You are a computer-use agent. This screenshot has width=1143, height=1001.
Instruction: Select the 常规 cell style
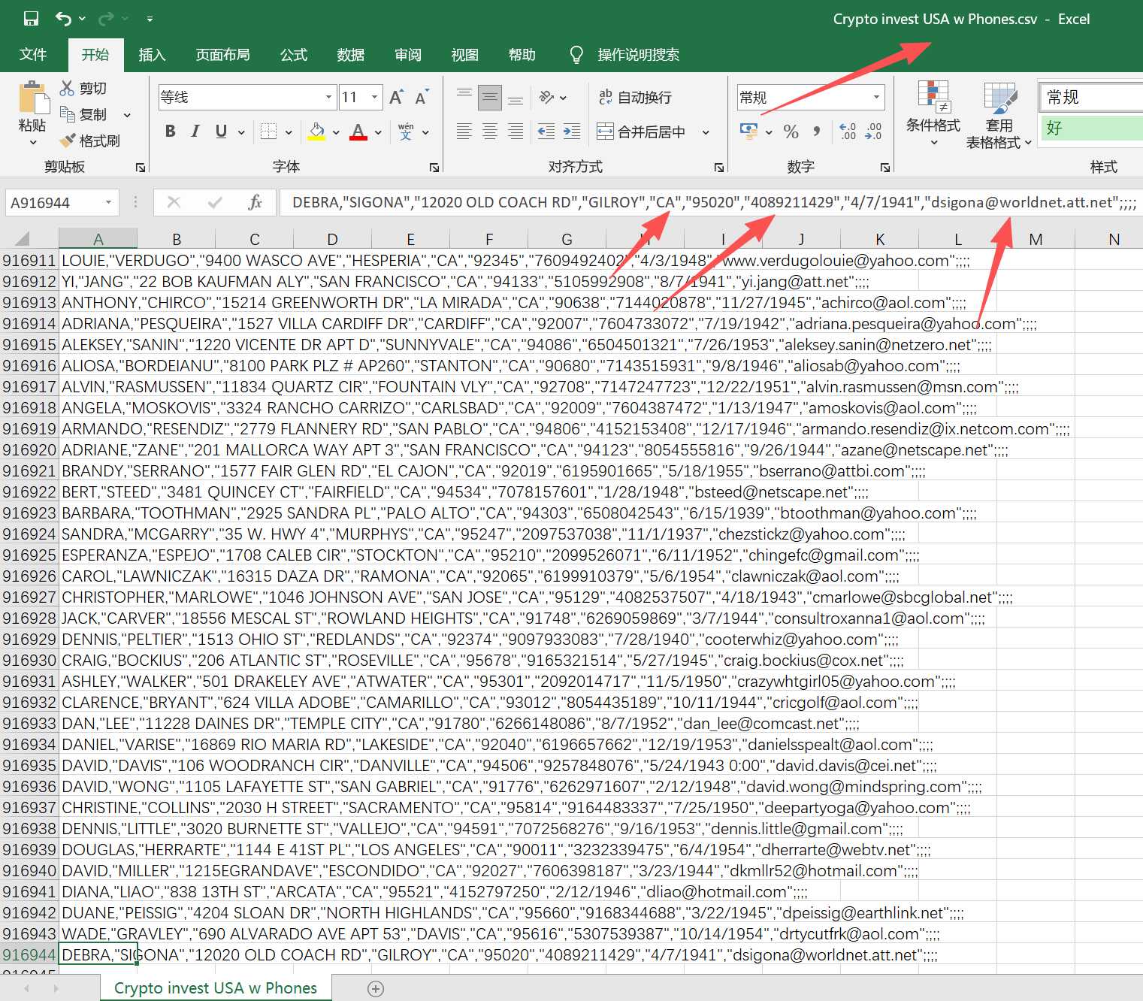coord(1091,97)
